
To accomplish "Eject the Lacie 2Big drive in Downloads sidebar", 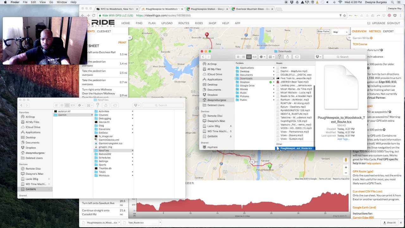I will [231, 126].
